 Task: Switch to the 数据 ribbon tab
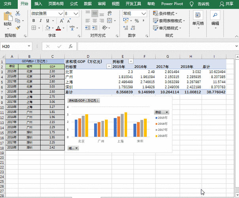coord(88,4)
